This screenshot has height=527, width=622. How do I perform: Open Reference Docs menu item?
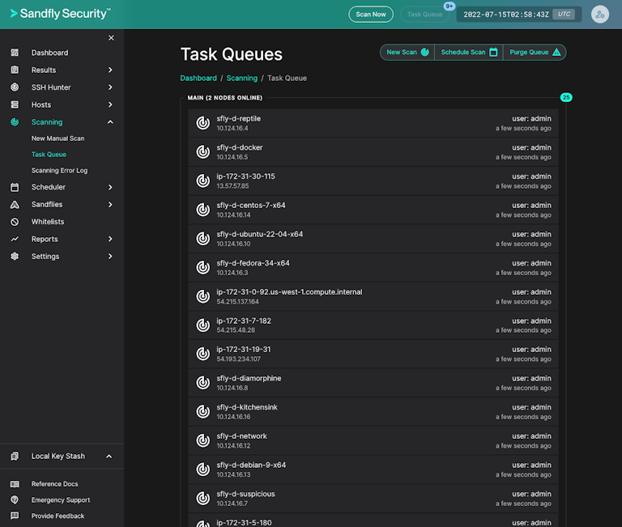(x=55, y=484)
